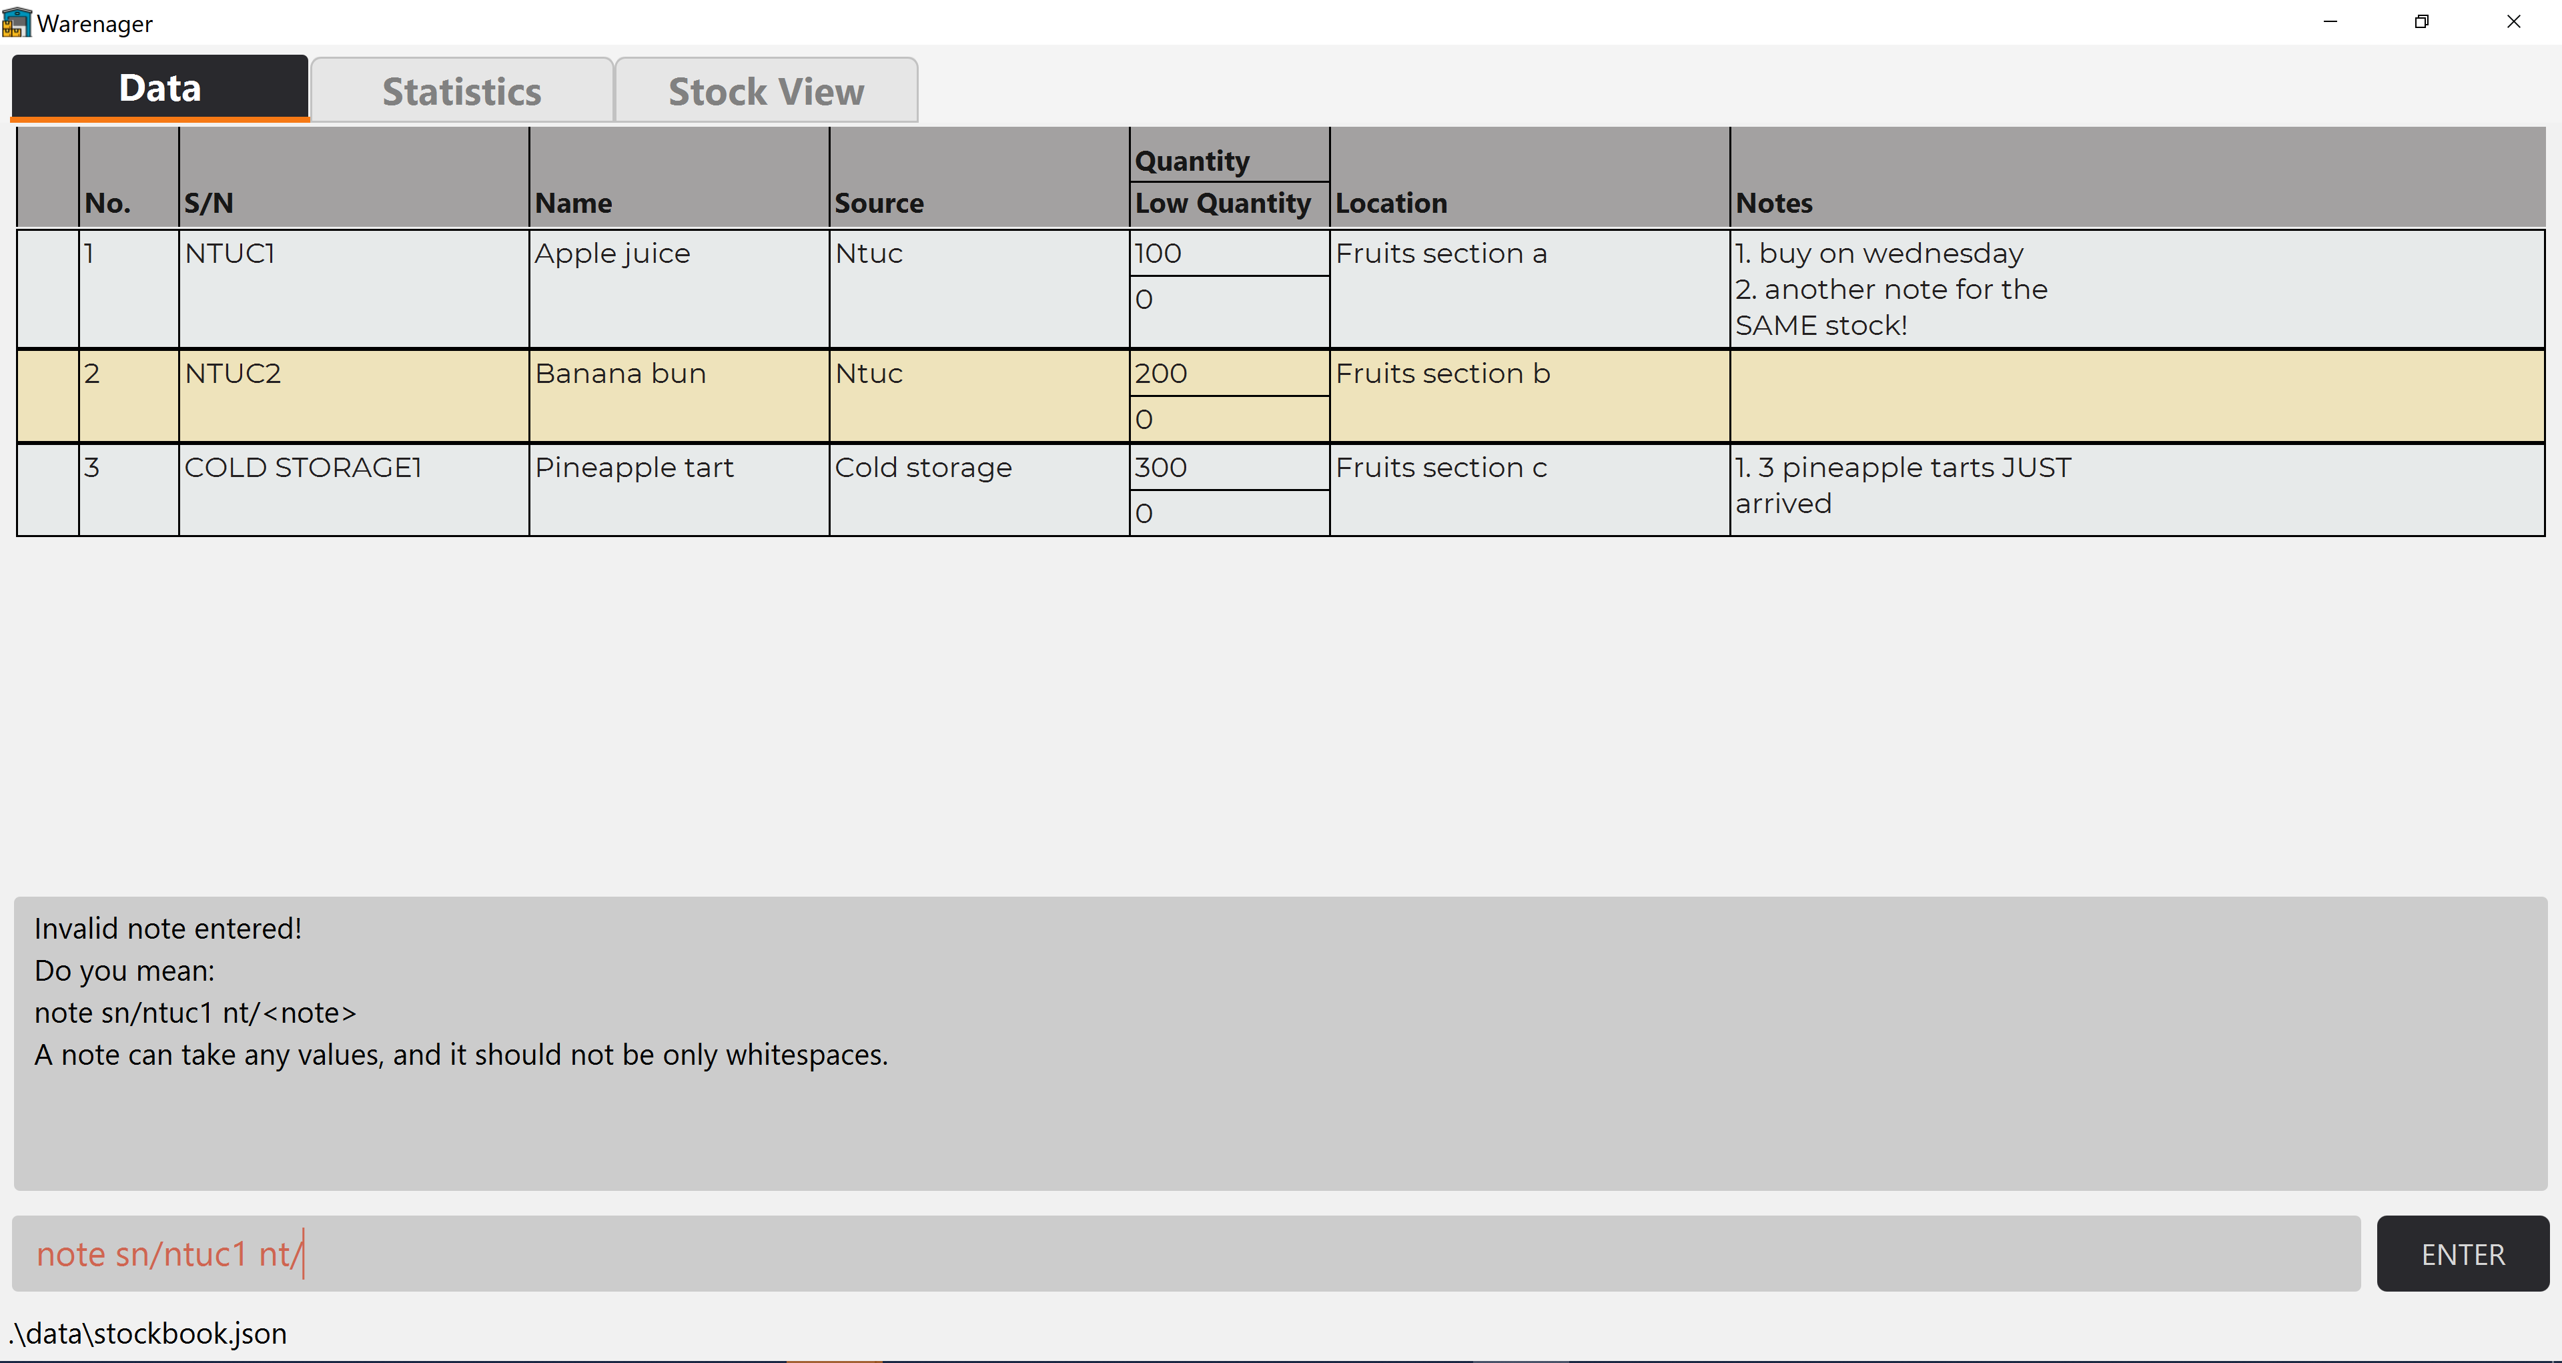Click the Banana bun name cell
The height and width of the screenshot is (1363, 2562).
click(x=679, y=396)
